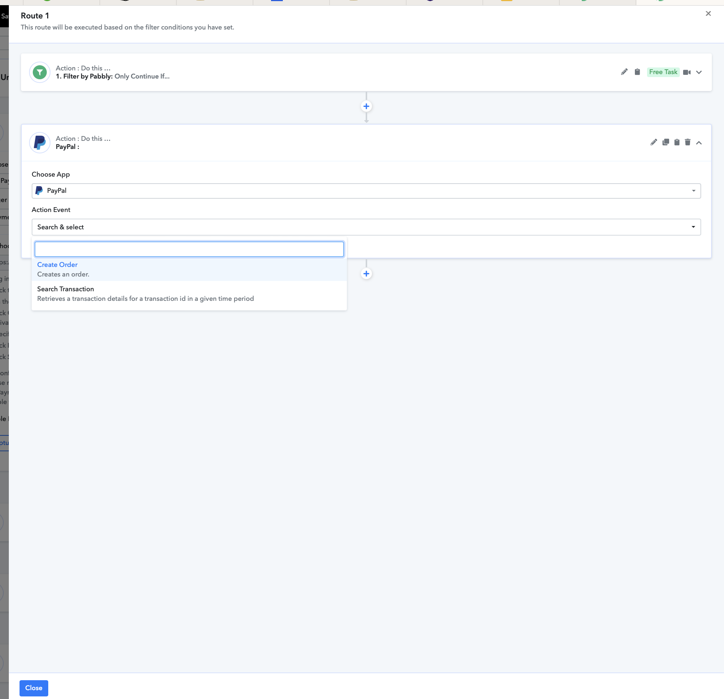The width and height of the screenshot is (724, 699).
Task: Click the "Choose App" label
Action: tap(50, 174)
